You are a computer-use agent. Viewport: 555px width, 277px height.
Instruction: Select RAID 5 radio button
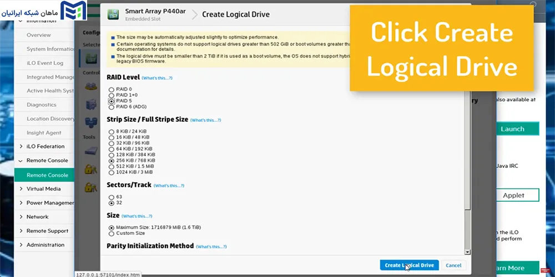(x=112, y=101)
